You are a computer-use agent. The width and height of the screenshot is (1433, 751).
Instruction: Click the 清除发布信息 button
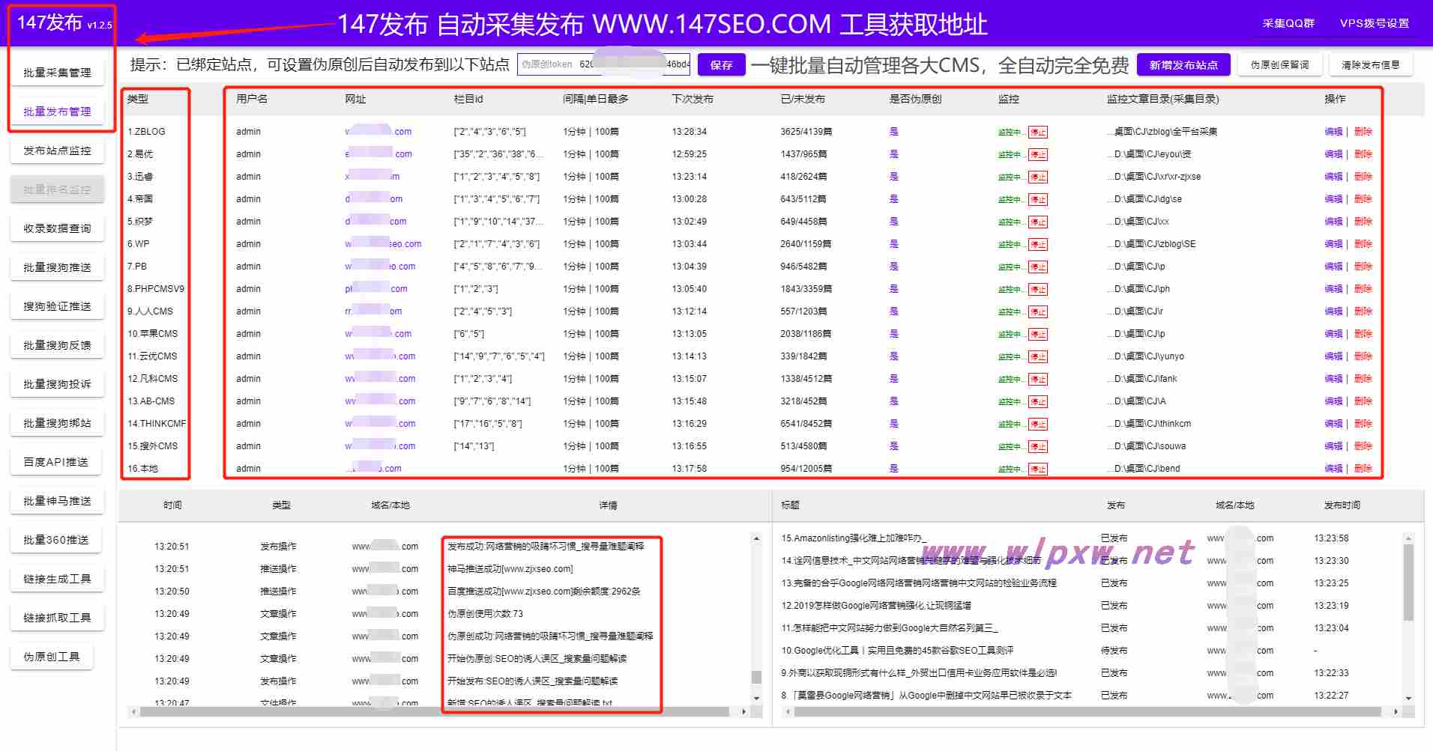pos(1371,65)
